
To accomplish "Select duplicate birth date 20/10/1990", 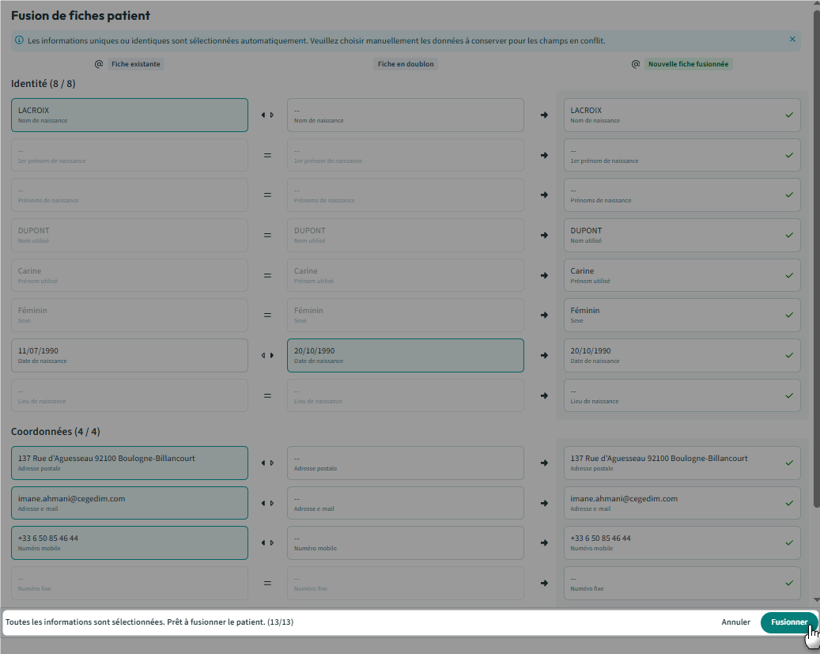I will pos(405,355).
